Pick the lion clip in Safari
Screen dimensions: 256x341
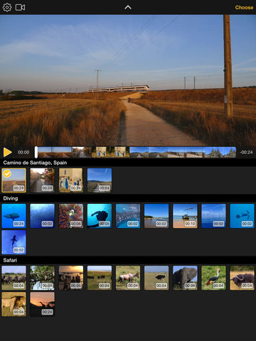tap(14, 304)
